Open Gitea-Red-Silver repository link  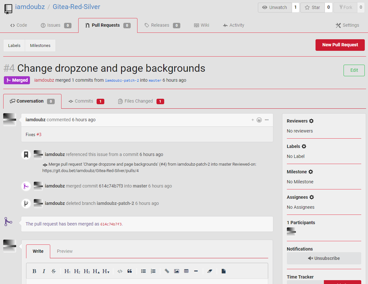pos(76,7)
